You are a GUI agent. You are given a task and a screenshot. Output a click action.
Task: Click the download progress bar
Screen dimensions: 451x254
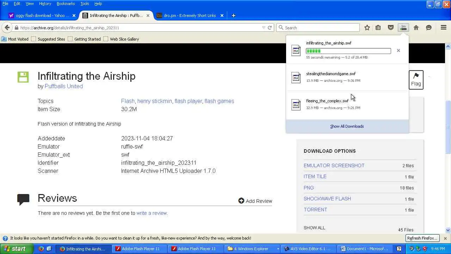point(348,51)
